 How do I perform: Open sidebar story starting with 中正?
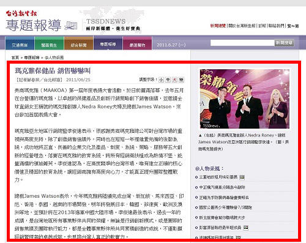(x=222, y=187)
